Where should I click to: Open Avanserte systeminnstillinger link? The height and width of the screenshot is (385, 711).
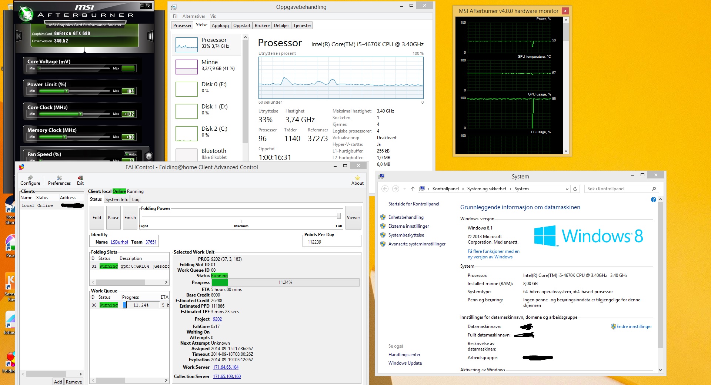417,244
